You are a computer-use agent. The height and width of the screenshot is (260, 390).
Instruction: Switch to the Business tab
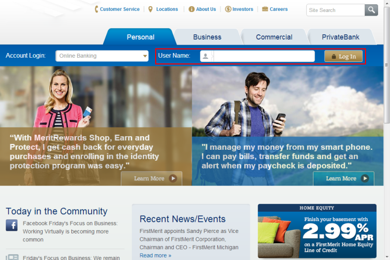[x=207, y=37]
